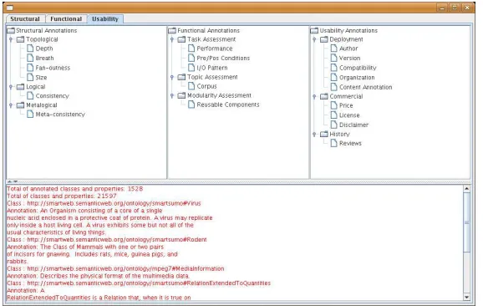Collapse the Topological tree node

(x=11, y=39)
